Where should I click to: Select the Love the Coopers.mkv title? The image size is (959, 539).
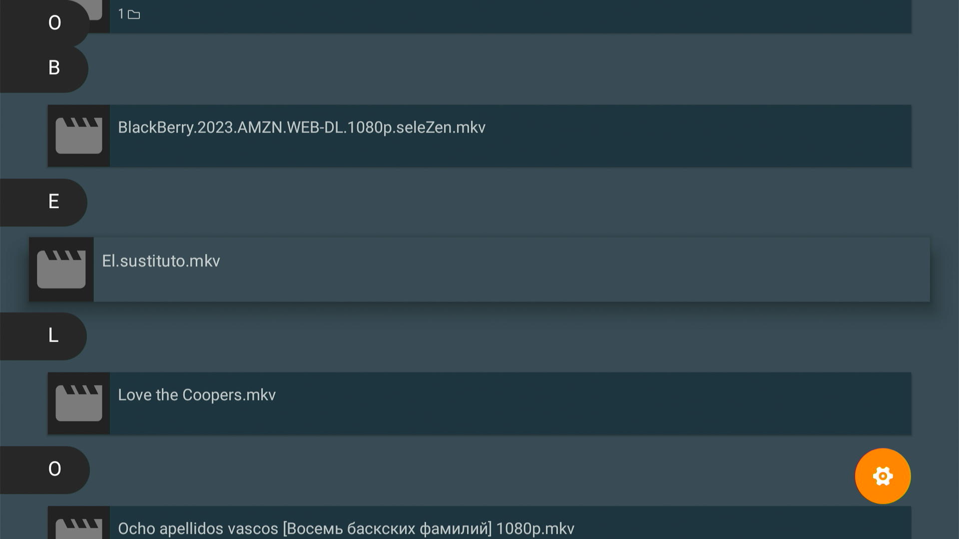click(197, 395)
